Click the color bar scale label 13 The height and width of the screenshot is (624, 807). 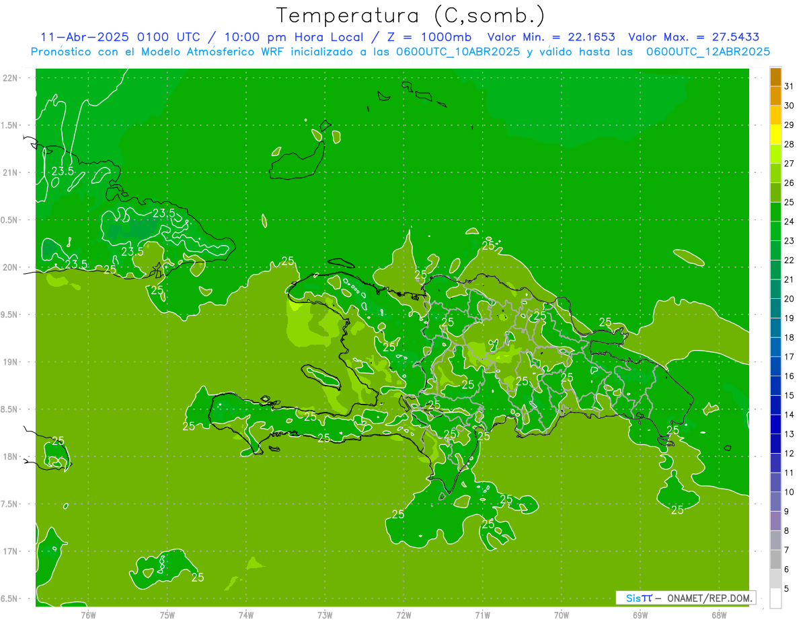point(789,434)
